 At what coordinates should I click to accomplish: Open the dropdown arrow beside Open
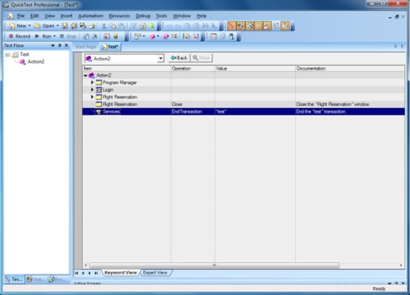pyautogui.click(x=57, y=26)
